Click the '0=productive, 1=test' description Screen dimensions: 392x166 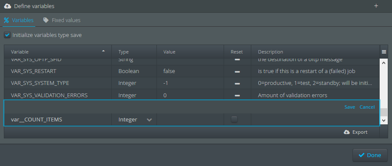pos(315,83)
